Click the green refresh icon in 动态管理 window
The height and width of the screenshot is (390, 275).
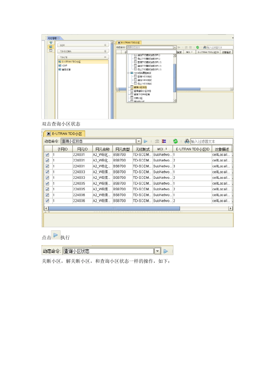(x=198, y=47)
